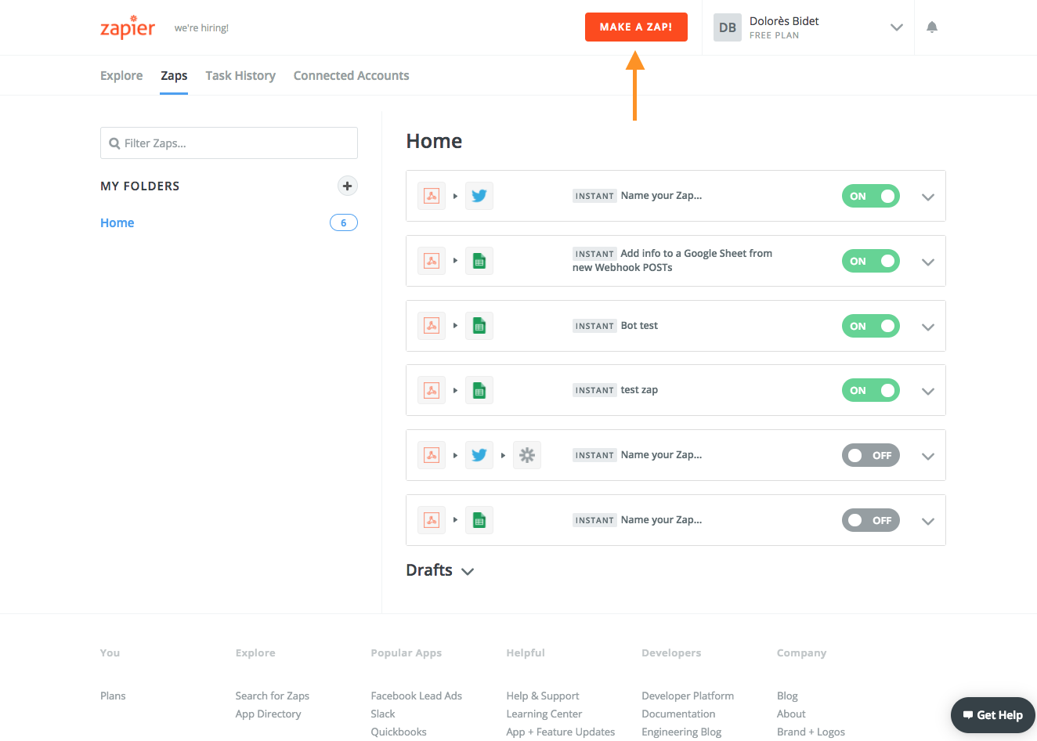1037x741 pixels.
Task: Click the webhook icon in the ON Name your Zap row
Action: pyautogui.click(x=432, y=196)
